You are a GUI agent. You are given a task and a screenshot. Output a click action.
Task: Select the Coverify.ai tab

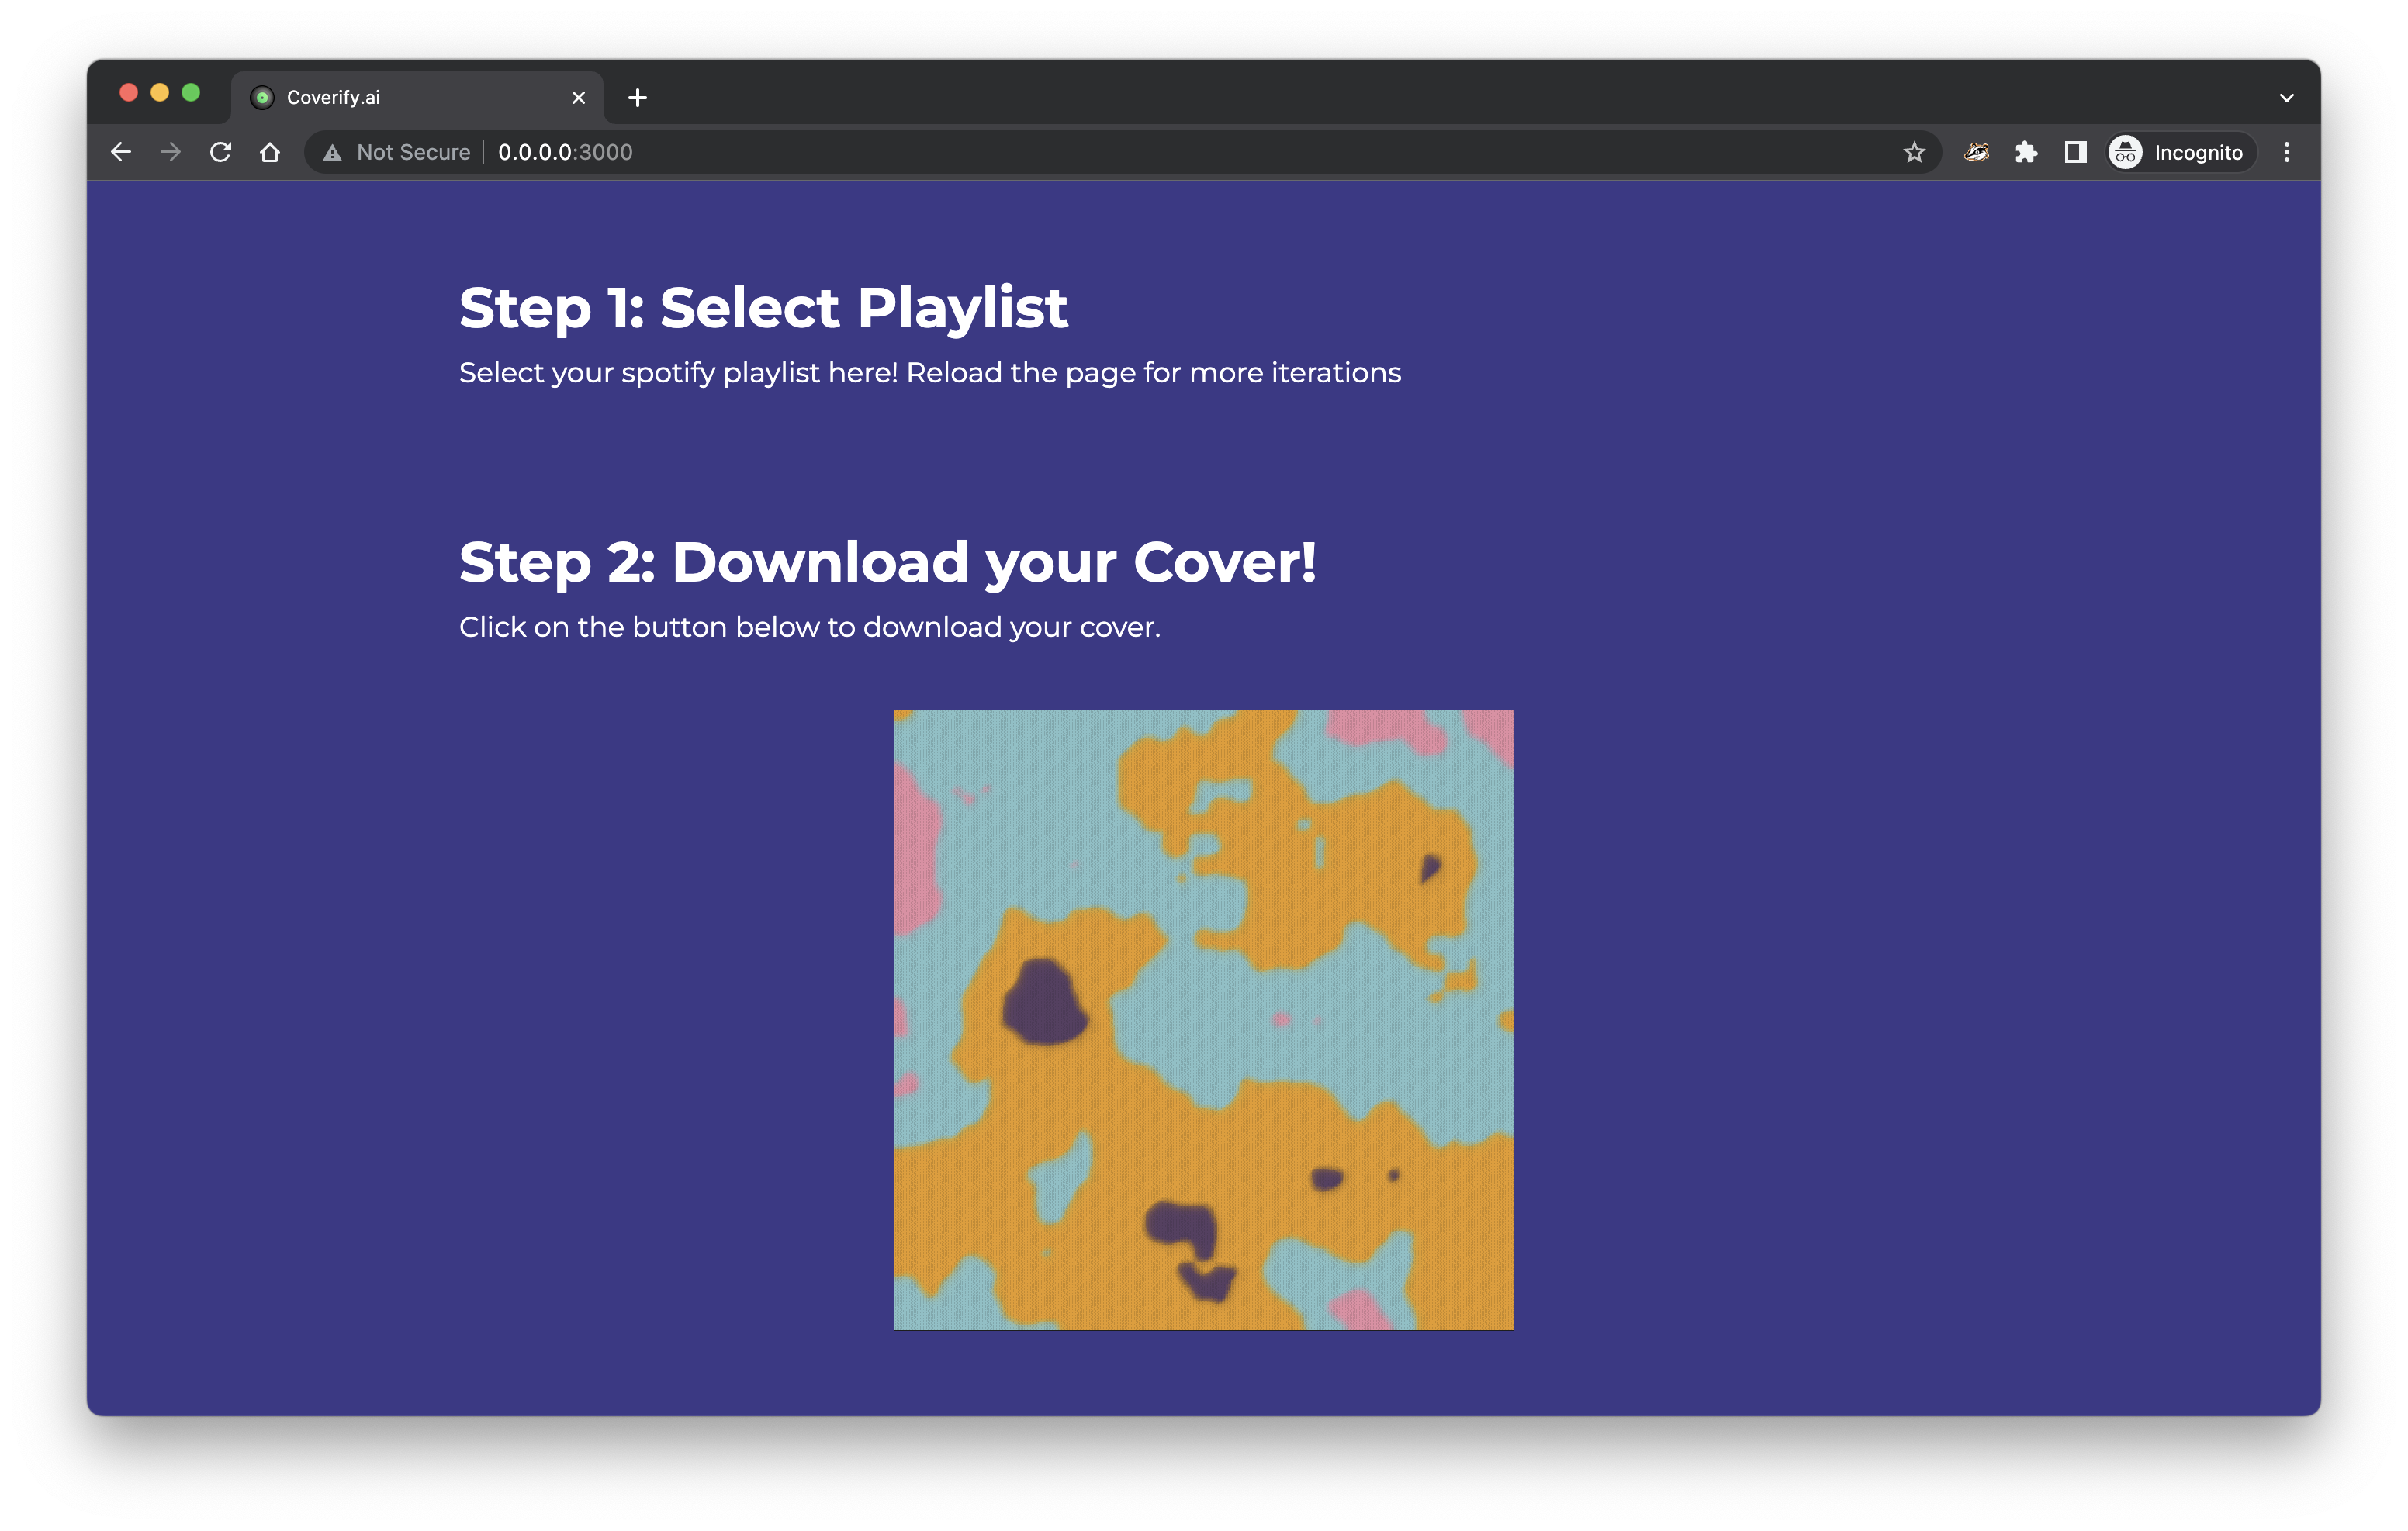[x=400, y=98]
